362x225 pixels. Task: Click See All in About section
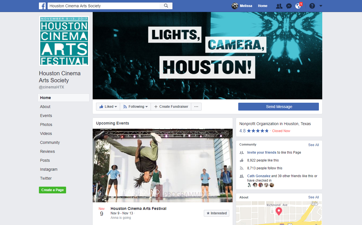(314, 197)
